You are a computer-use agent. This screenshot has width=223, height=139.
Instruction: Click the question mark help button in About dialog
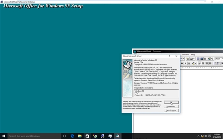169,56
